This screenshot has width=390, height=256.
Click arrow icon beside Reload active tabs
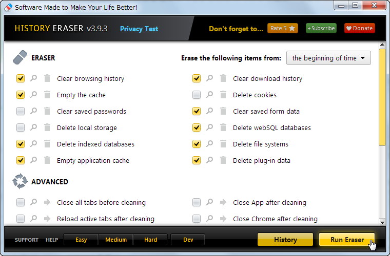click(x=47, y=219)
